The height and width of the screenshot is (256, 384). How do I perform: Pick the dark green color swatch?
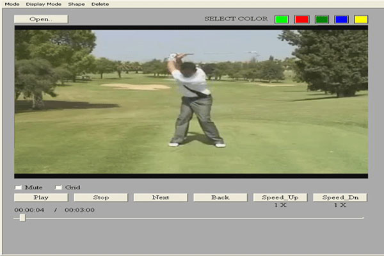pos(322,19)
